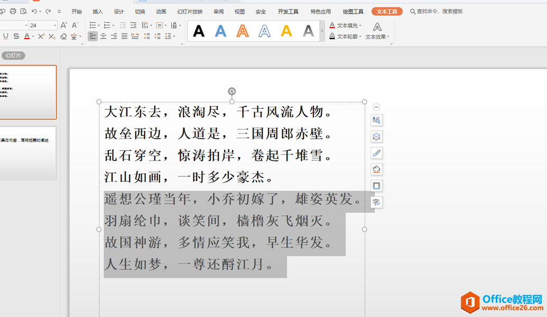This screenshot has height=317, width=547.
Task: Open the line spacing dropdown arrow
Action: [x=173, y=36]
